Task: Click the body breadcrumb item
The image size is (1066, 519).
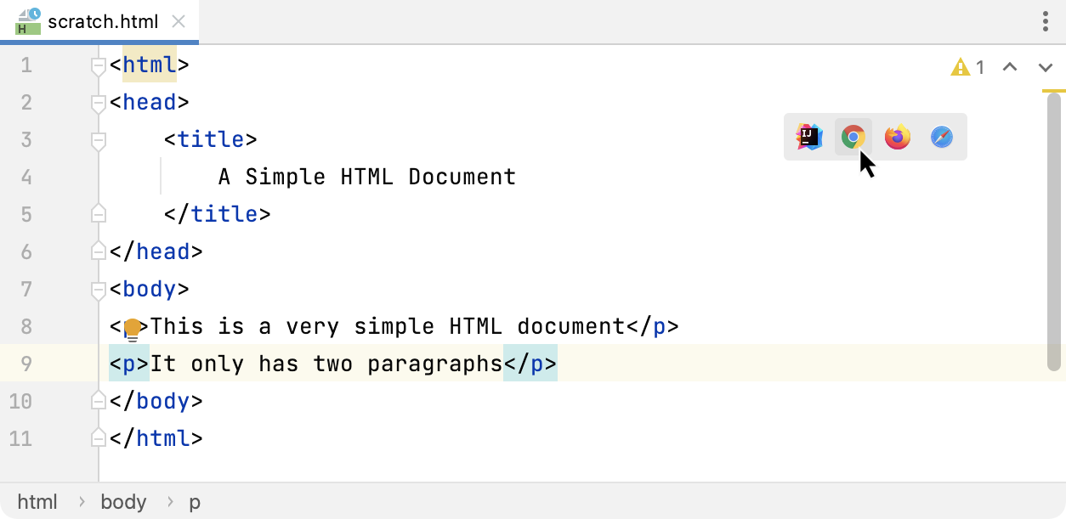Action: coord(123,502)
